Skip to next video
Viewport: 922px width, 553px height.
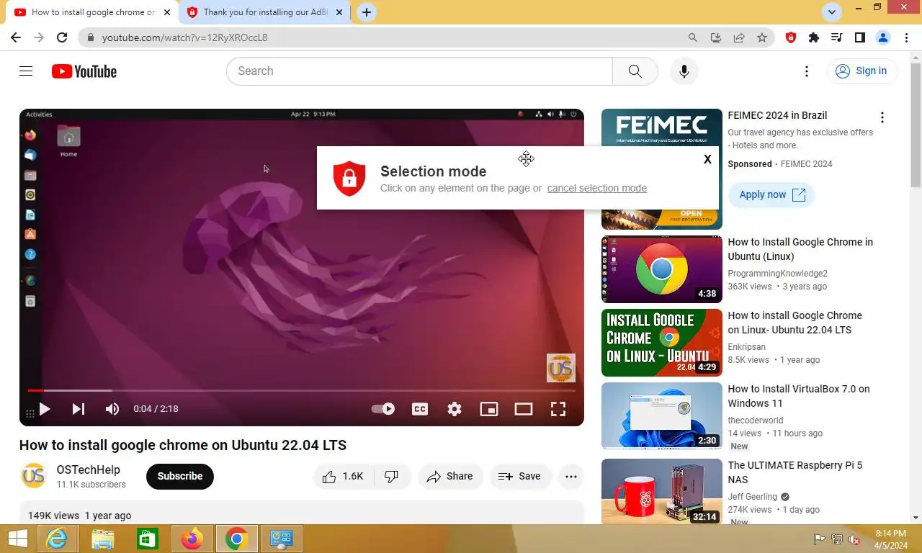tap(78, 409)
